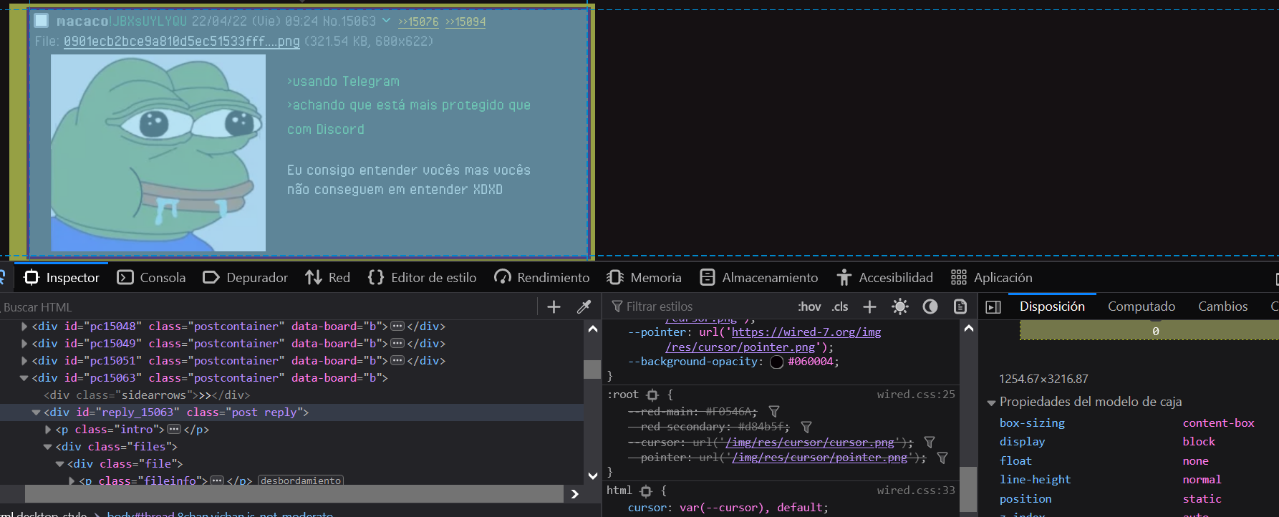Click ellipsis badge on pc15049 row

pos(397,344)
